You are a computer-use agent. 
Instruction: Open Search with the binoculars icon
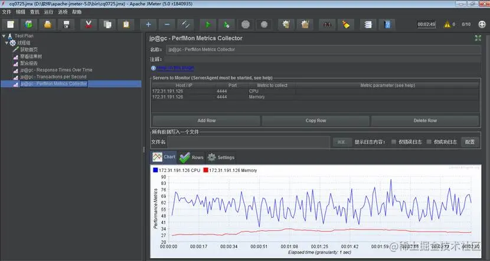click(327, 25)
